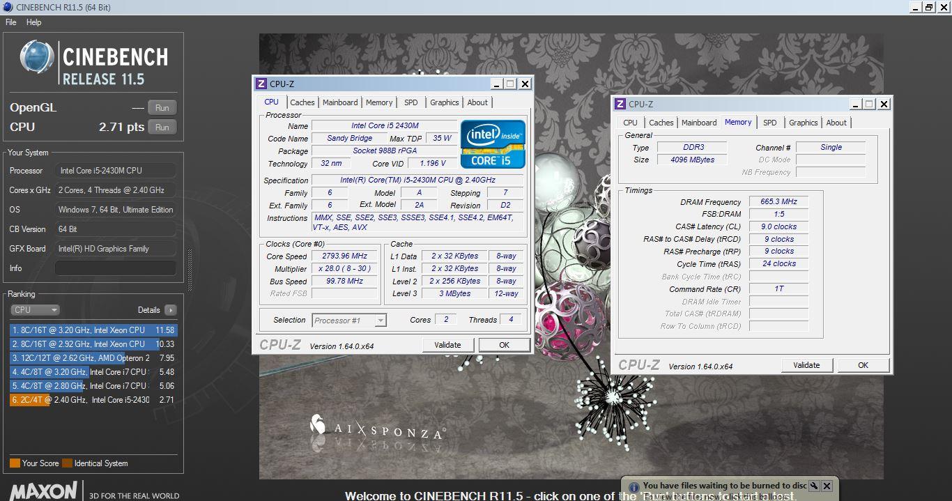Click the DRAM Frequency value 665.3 MHz

point(778,202)
